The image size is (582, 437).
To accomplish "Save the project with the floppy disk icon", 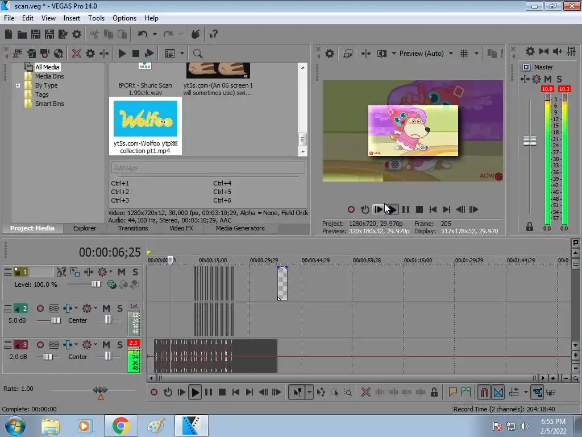I will pos(36,34).
